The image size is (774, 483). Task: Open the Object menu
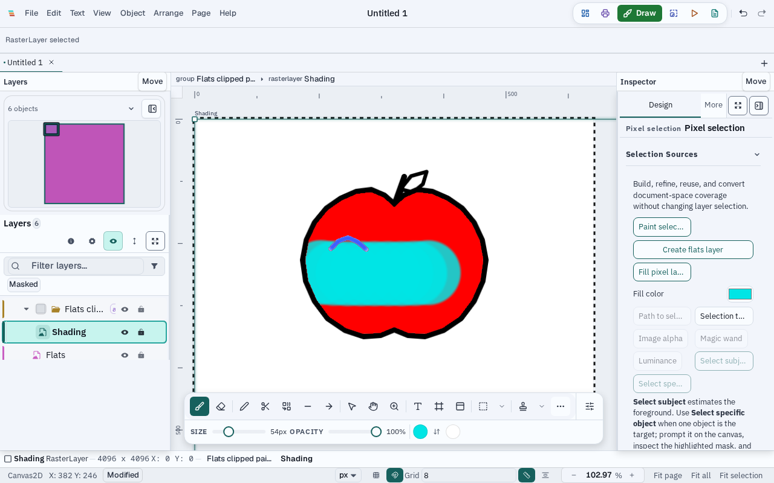[132, 13]
